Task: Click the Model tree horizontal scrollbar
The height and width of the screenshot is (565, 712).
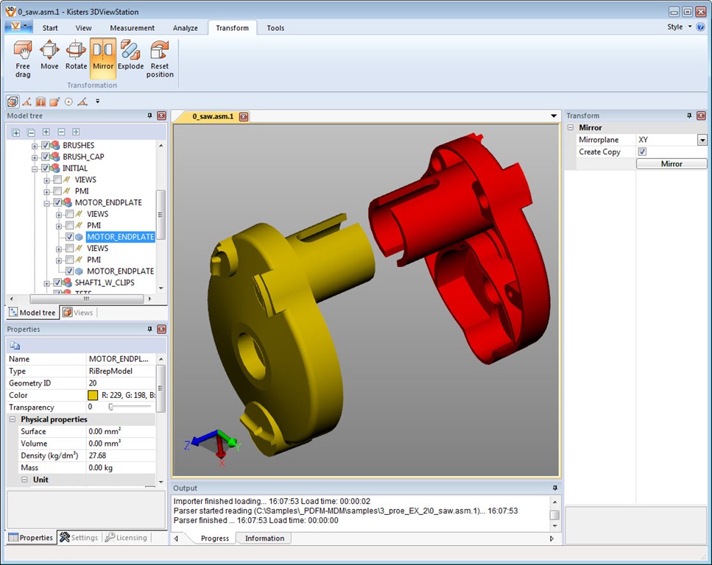Action: pyautogui.click(x=86, y=299)
